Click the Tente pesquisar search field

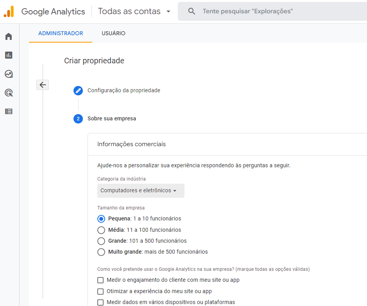click(x=272, y=11)
